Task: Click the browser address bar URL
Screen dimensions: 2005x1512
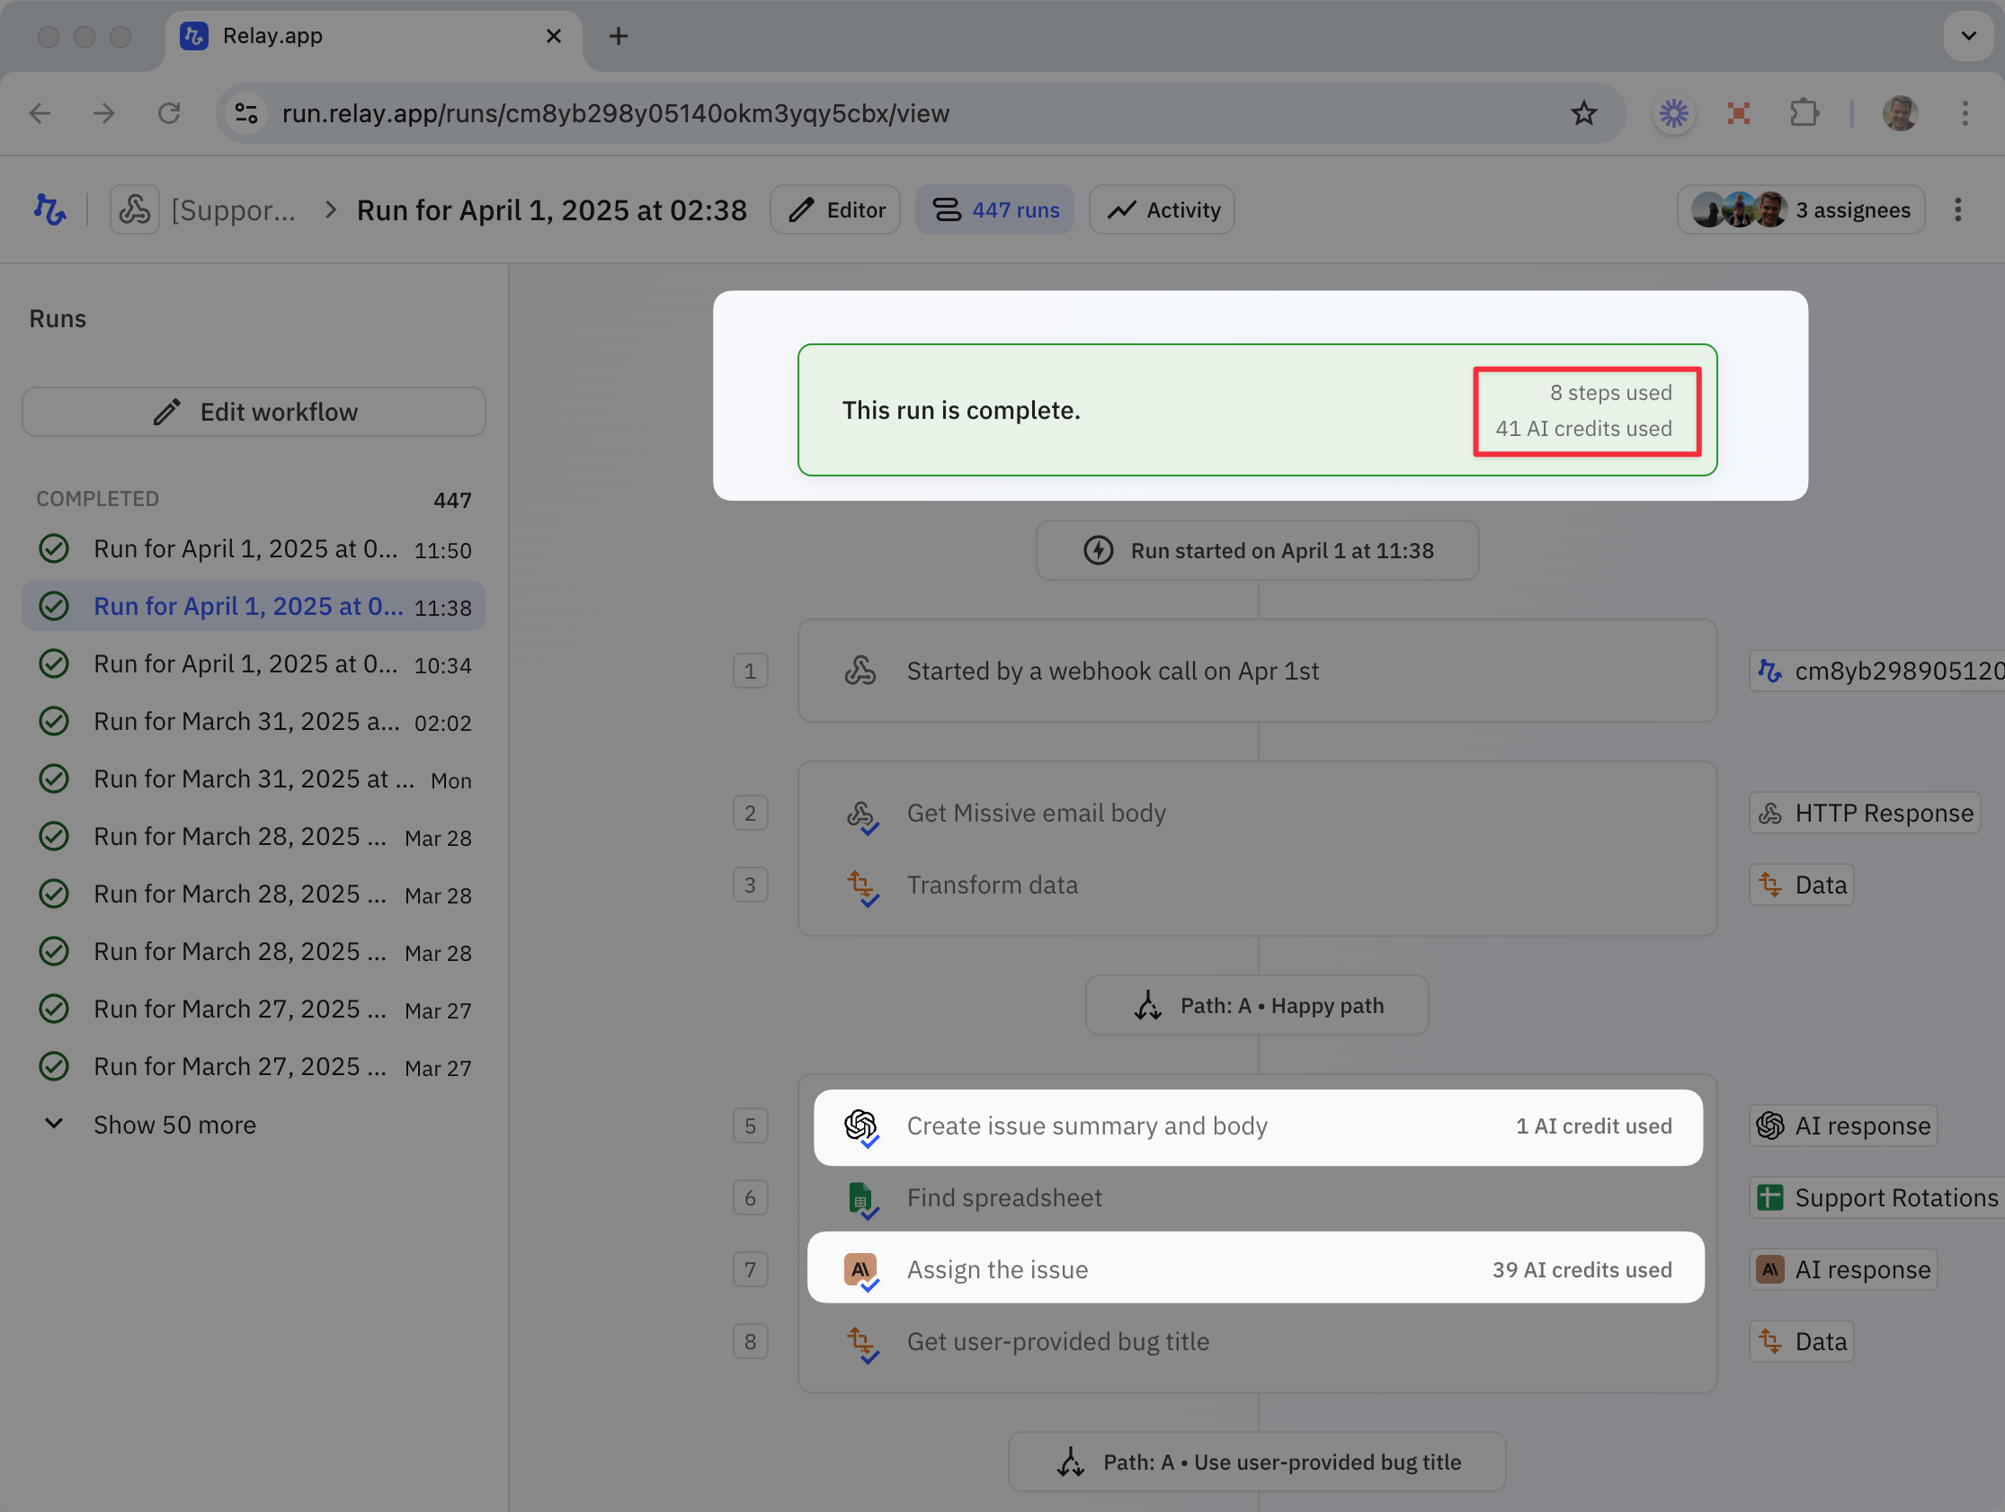Action: (x=616, y=113)
